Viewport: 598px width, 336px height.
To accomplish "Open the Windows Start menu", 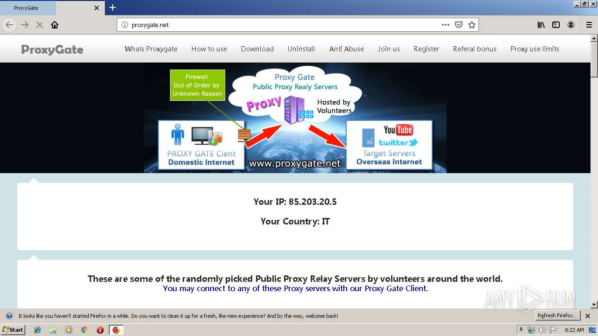I will [x=13, y=330].
